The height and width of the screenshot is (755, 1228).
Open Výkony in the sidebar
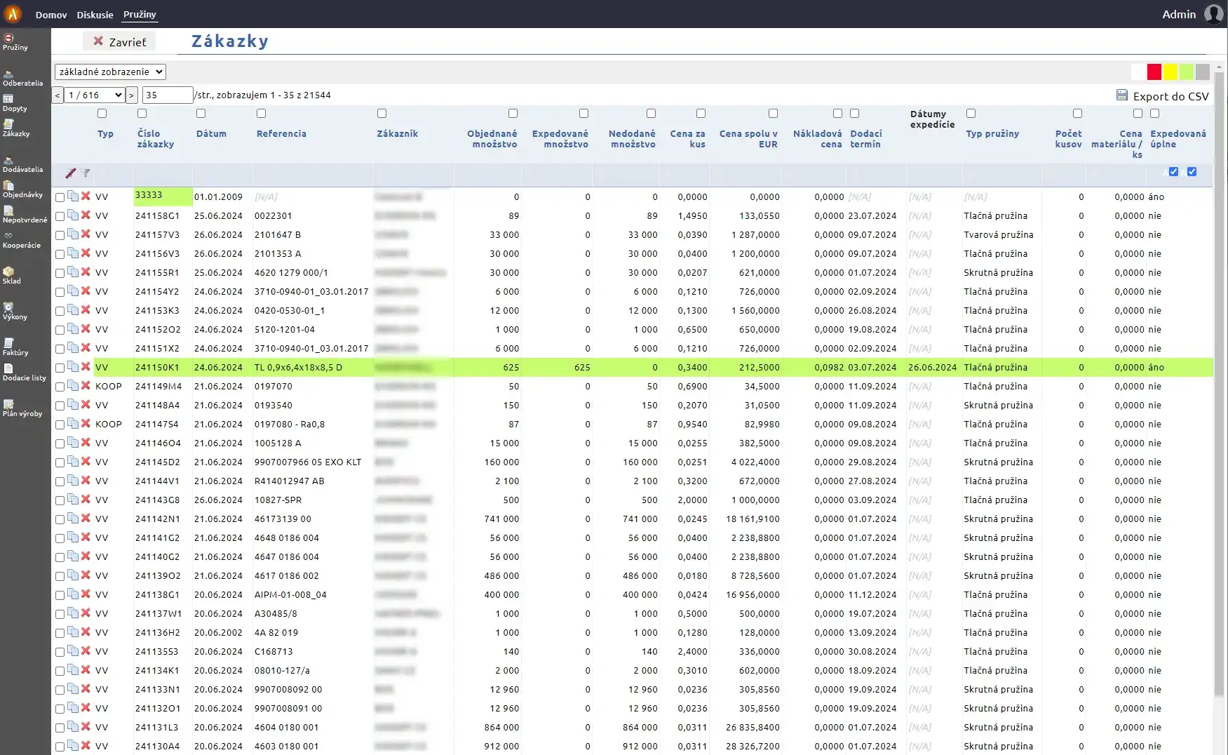(15, 312)
